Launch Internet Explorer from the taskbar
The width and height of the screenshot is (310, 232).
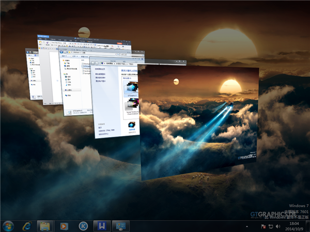pos(26,226)
